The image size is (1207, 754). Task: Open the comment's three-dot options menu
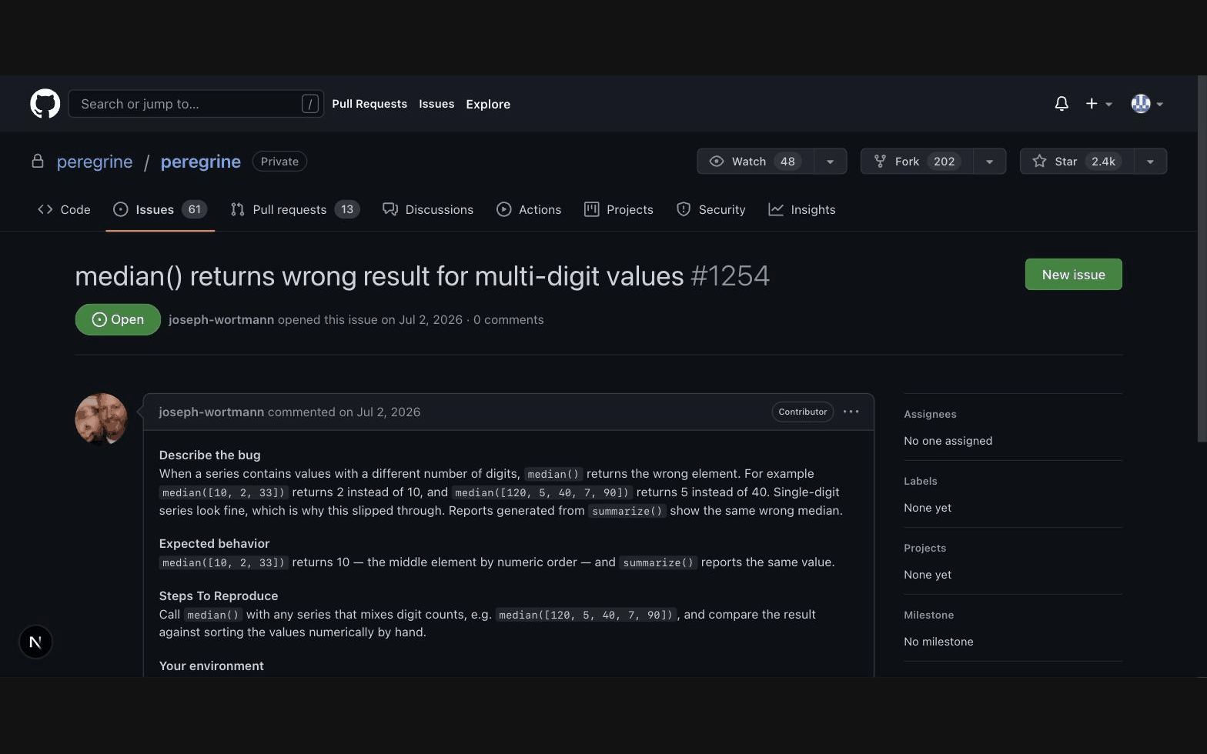click(x=851, y=412)
